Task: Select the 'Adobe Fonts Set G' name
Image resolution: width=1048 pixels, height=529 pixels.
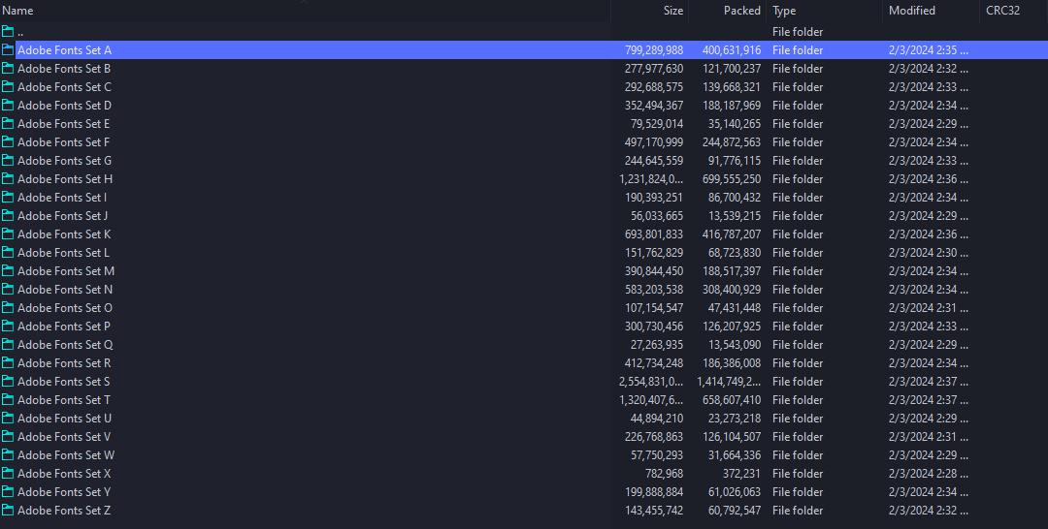Action: [x=64, y=160]
